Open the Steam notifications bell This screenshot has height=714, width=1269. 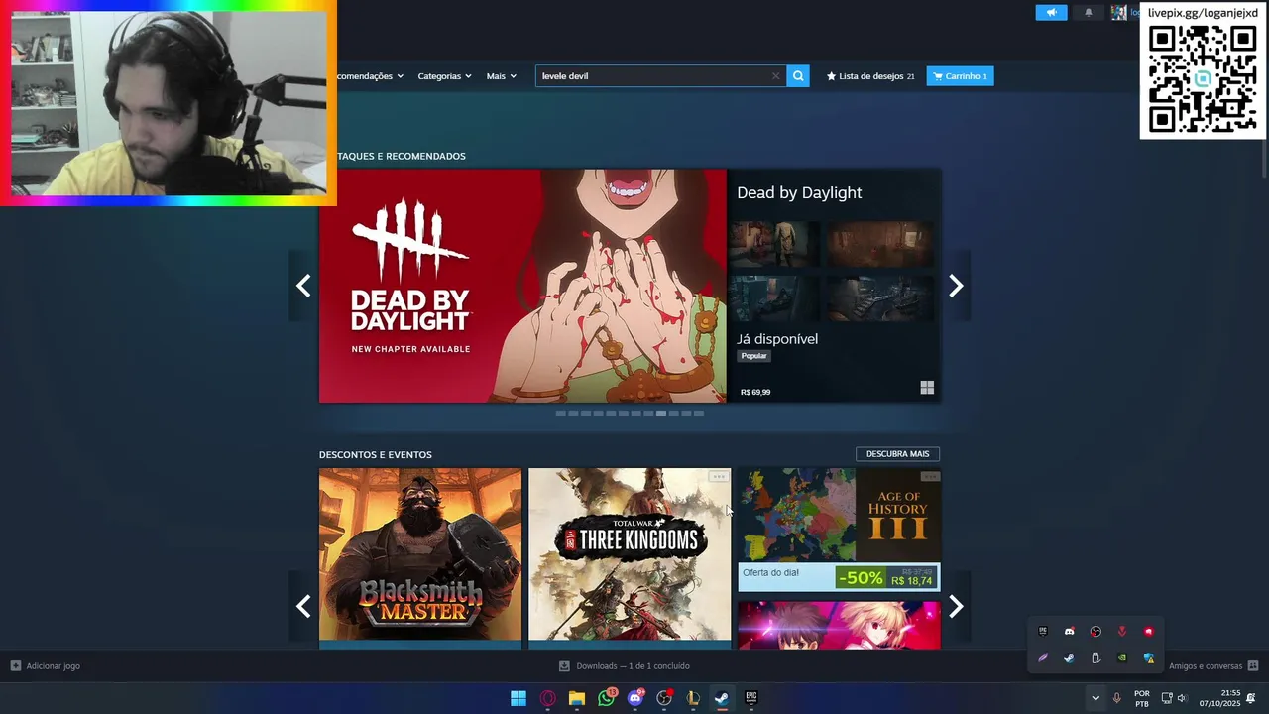coord(1089,13)
